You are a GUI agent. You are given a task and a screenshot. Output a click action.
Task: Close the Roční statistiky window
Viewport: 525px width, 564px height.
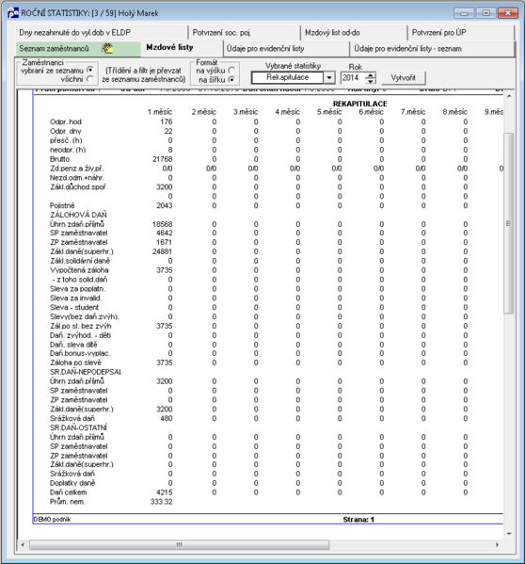508,13
